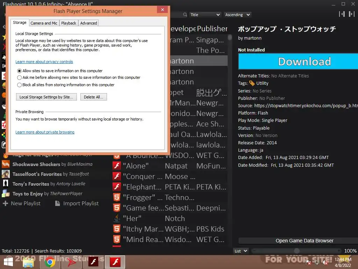Image resolution: width=358 pixels, height=269 pixels.
Task: Click Open Game Data Browser button
Action: (298, 241)
